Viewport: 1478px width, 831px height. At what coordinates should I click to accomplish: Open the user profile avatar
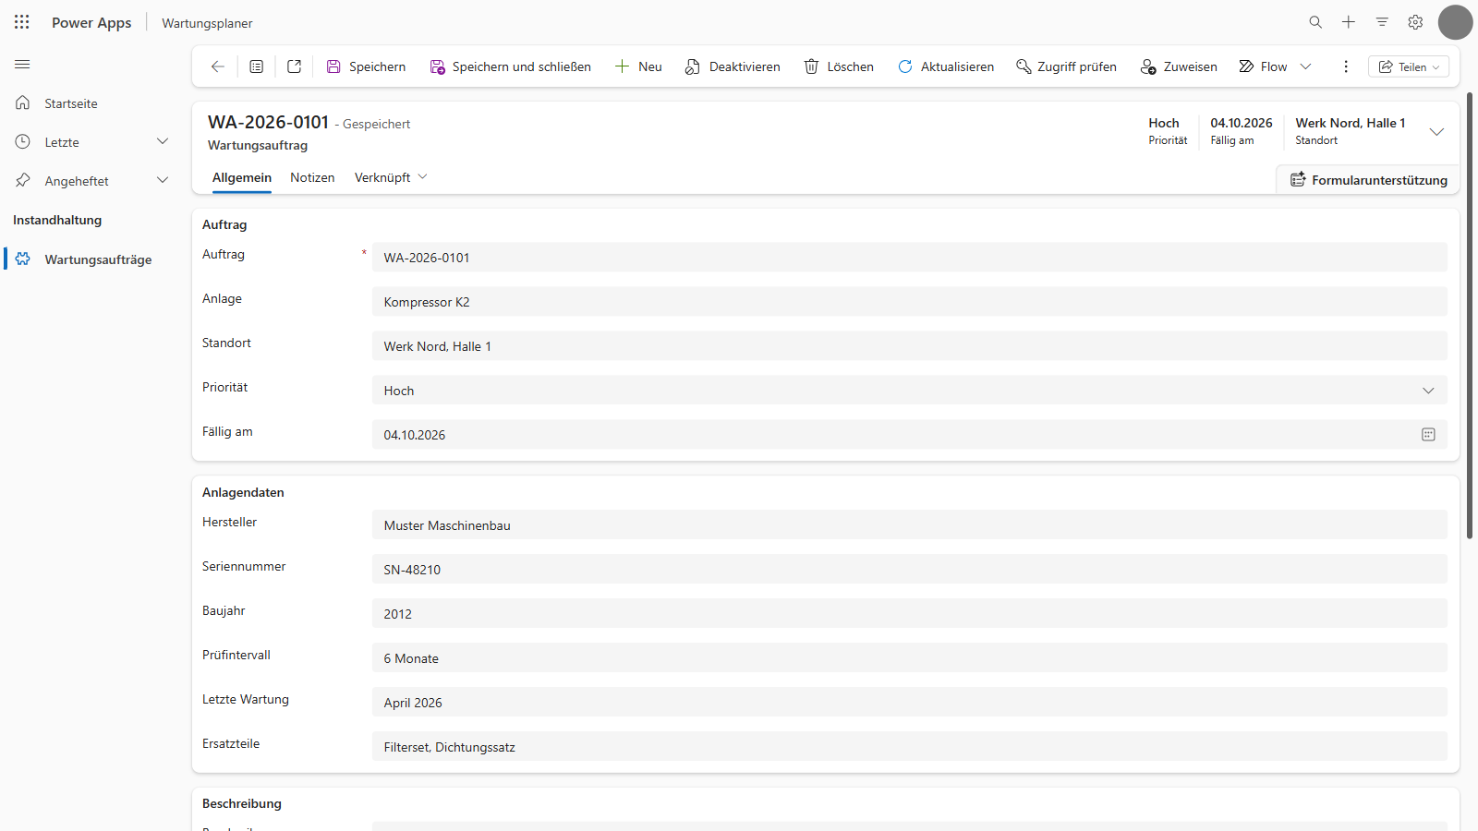1455,22
